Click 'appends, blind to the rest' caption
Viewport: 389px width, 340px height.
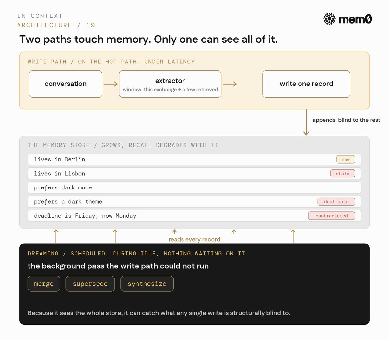pos(346,120)
